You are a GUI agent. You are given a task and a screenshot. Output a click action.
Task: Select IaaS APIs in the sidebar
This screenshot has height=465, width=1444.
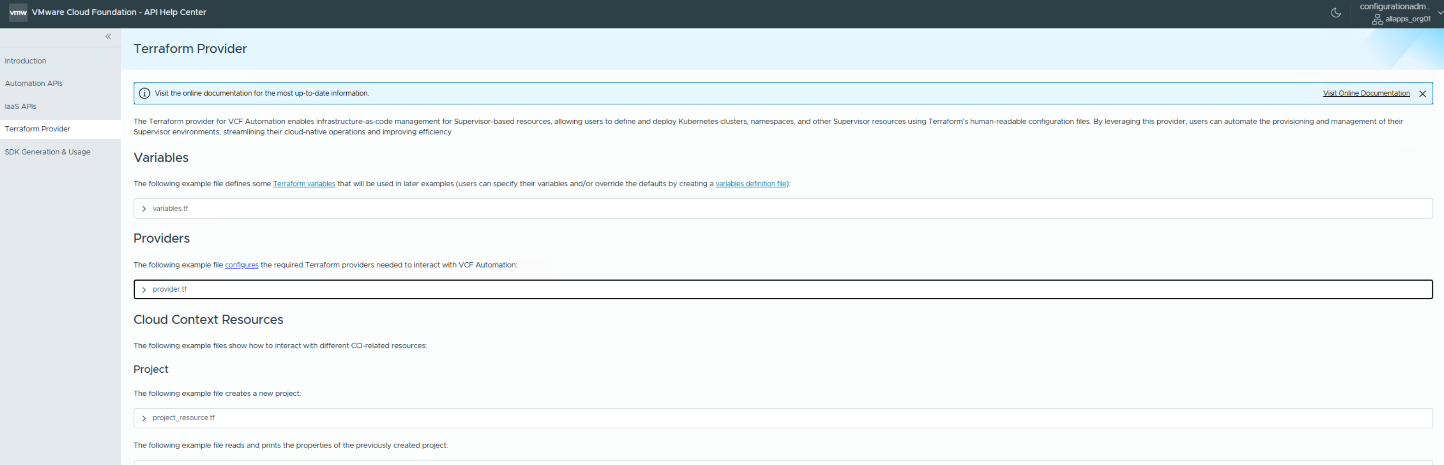coord(21,106)
